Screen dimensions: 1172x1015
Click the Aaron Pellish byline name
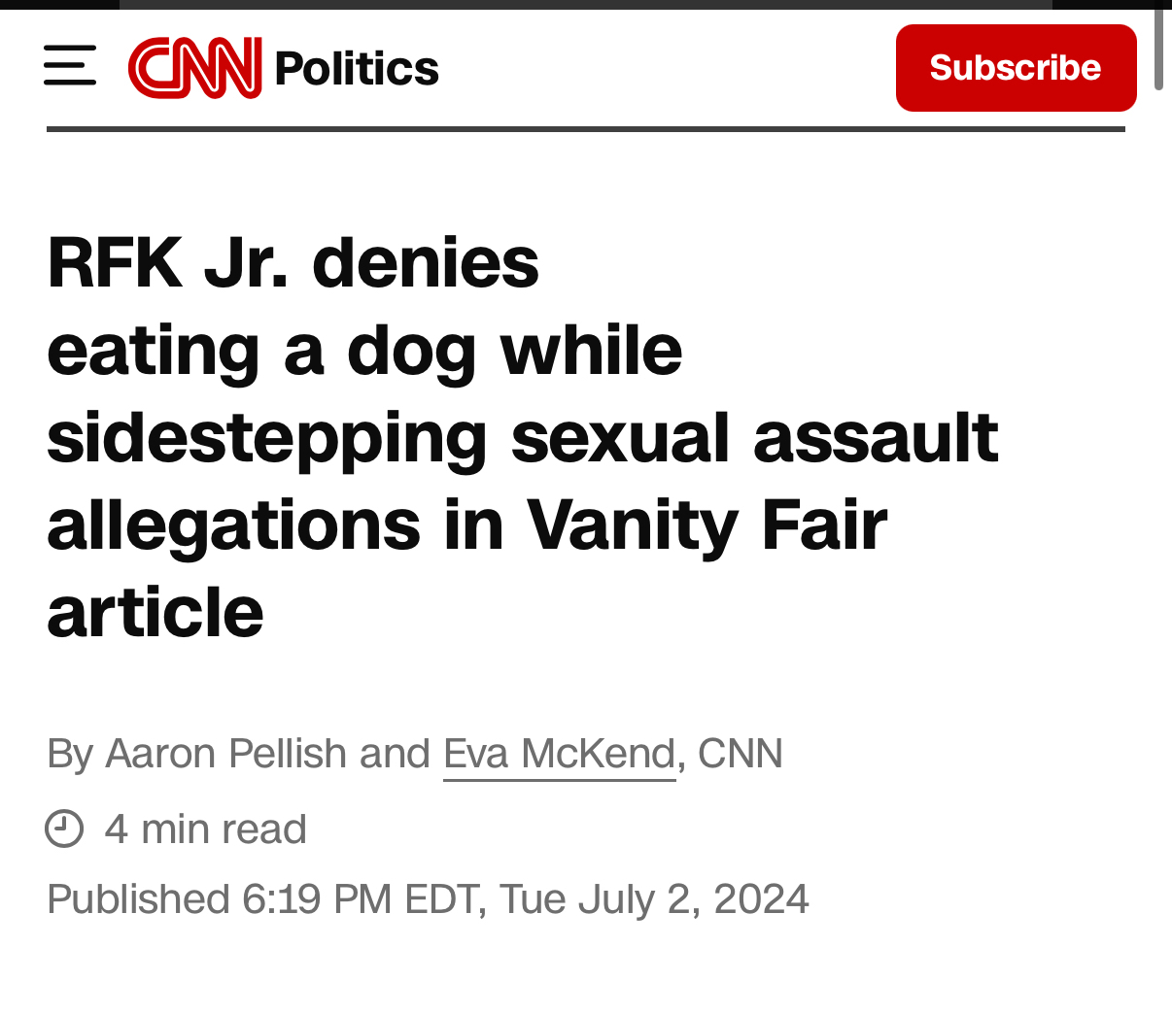225,754
